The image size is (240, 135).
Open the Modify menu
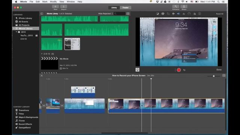pyautogui.click(x=53, y=1)
